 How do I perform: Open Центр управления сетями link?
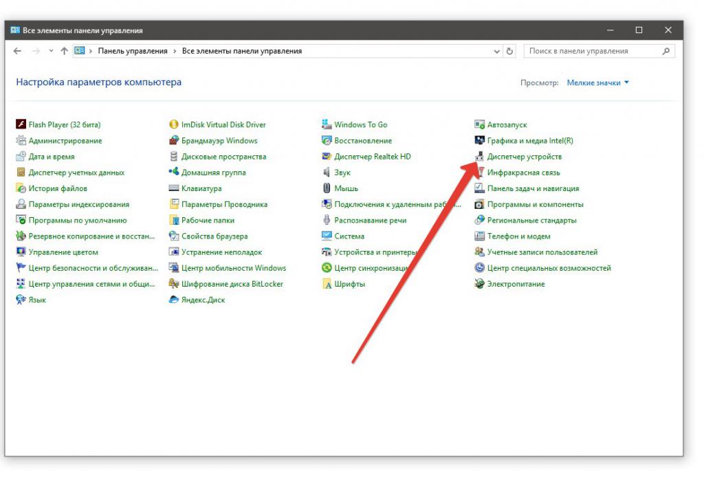tap(91, 284)
